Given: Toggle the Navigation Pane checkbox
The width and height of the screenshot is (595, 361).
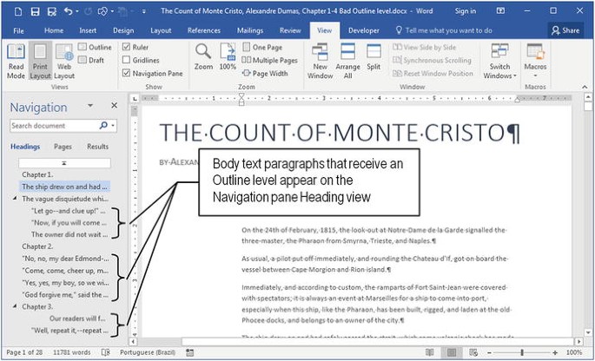Looking at the screenshot, I should (x=126, y=73).
